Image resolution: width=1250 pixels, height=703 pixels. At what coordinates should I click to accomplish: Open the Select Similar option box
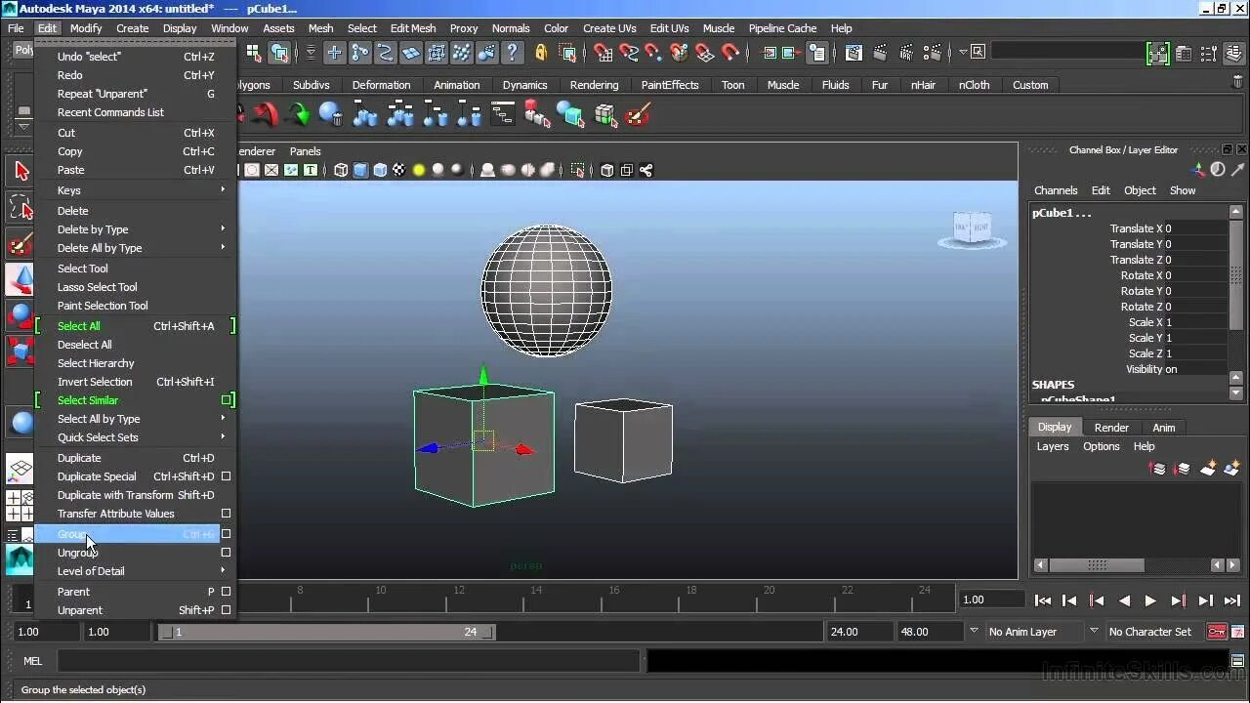(x=226, y=400)
